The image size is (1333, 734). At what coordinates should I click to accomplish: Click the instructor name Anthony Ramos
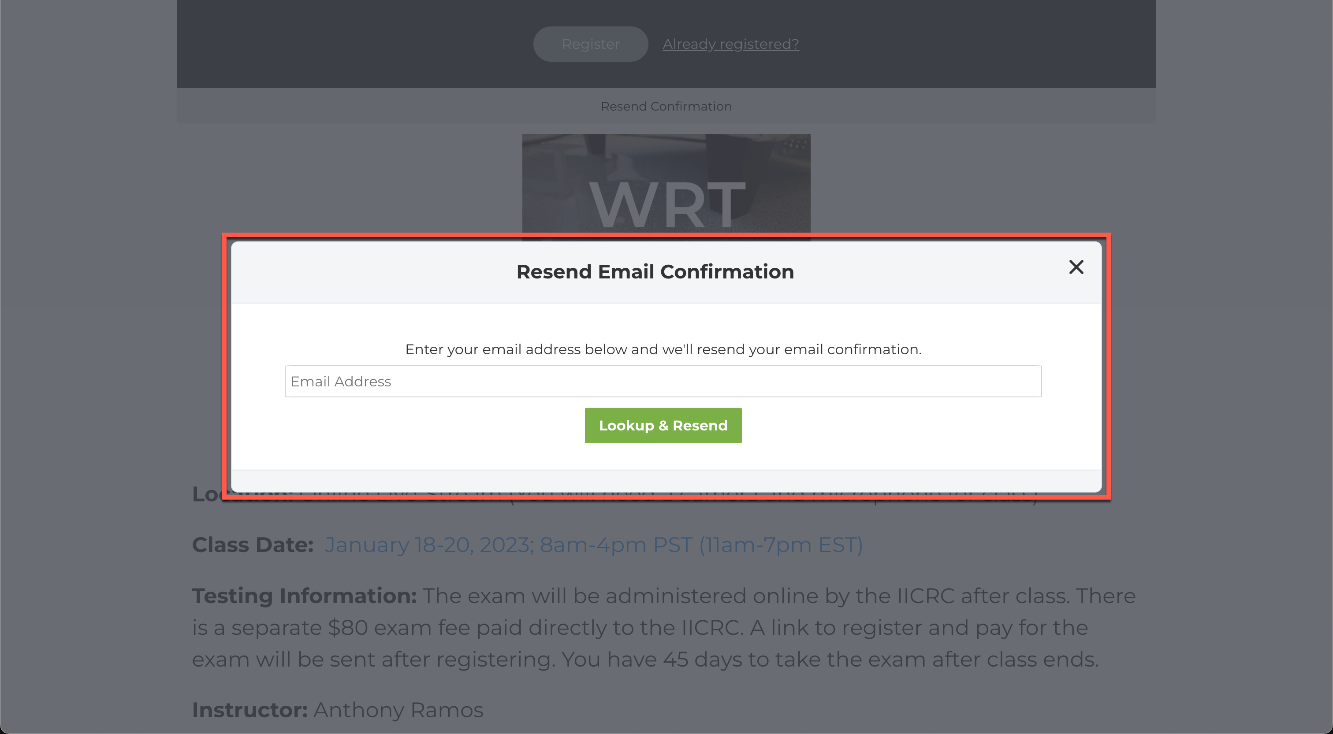click(x=398, y=710)
